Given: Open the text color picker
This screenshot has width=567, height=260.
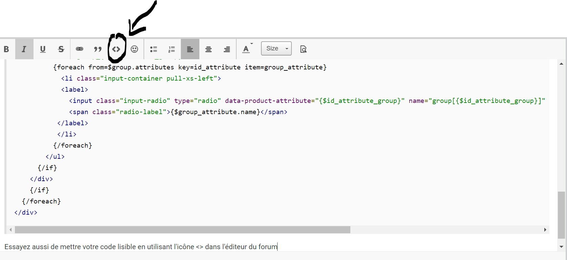Looking at the screenshot, I should coord(246,49).
